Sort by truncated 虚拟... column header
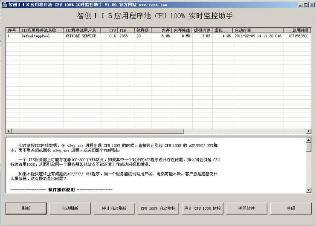The image size is (316, 226). (223, 30)
